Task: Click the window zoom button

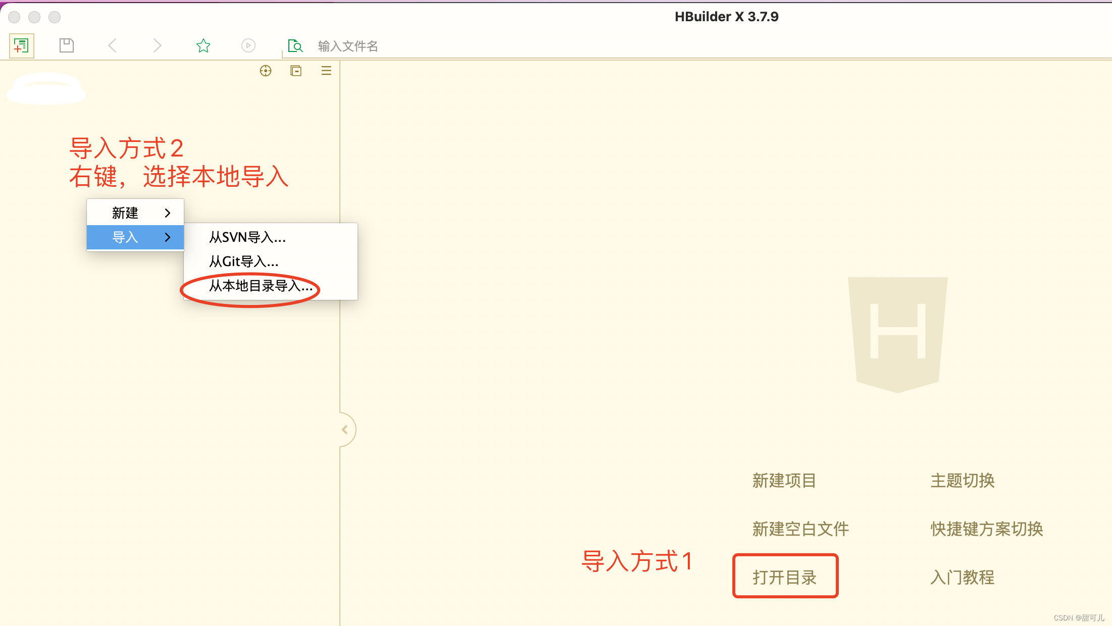Action: [x=55, y=17]
